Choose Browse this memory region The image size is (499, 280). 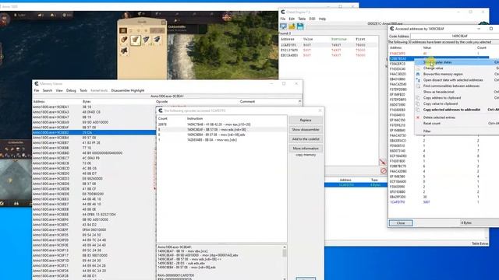coord(443,74)
